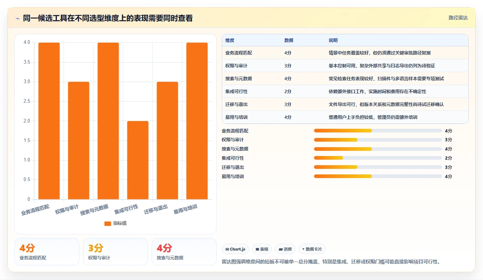The width and height of the screenshot is (483, 280).
Task: Click the 搜索与元数据 progress bar
Action: click(378, 149)
